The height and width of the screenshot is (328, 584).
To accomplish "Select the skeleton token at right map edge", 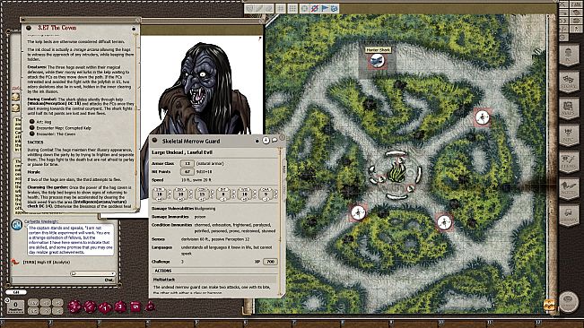I will [x=483, y=117].
